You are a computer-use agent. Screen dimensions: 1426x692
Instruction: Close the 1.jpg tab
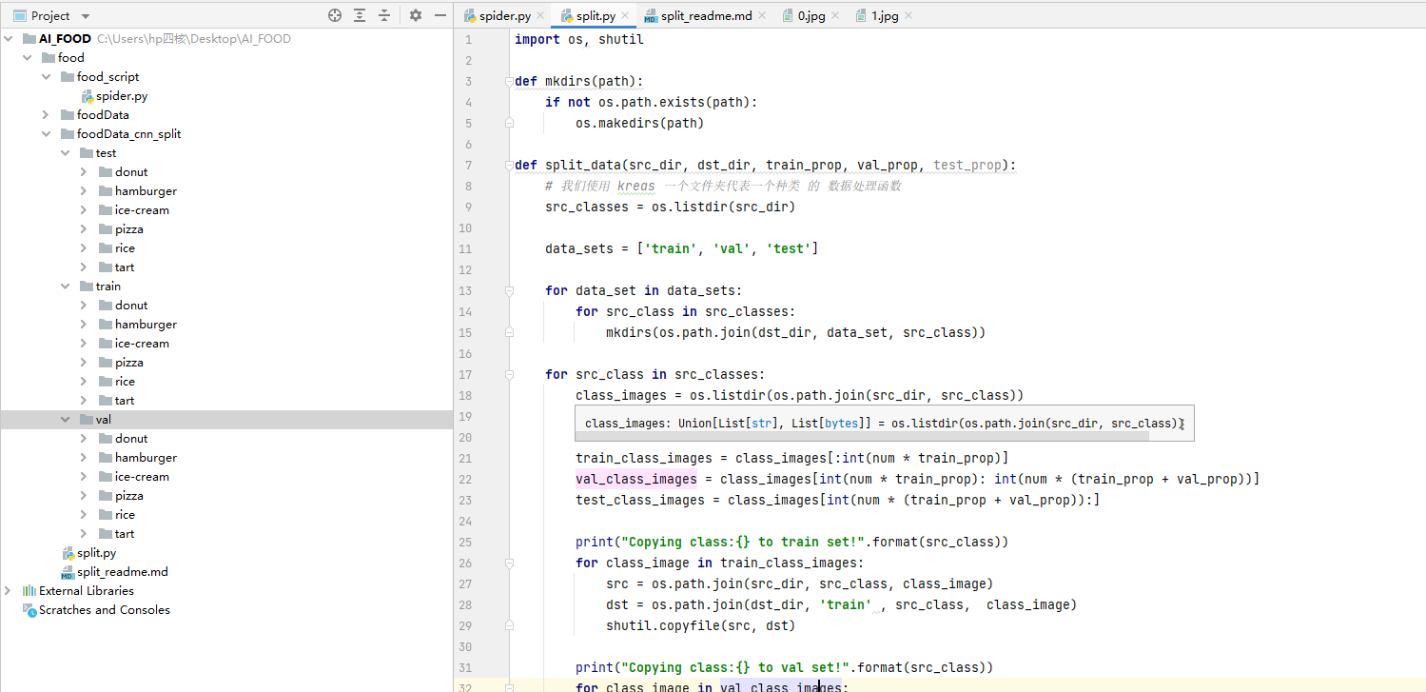pyautogui.click(x=908, y=16)
